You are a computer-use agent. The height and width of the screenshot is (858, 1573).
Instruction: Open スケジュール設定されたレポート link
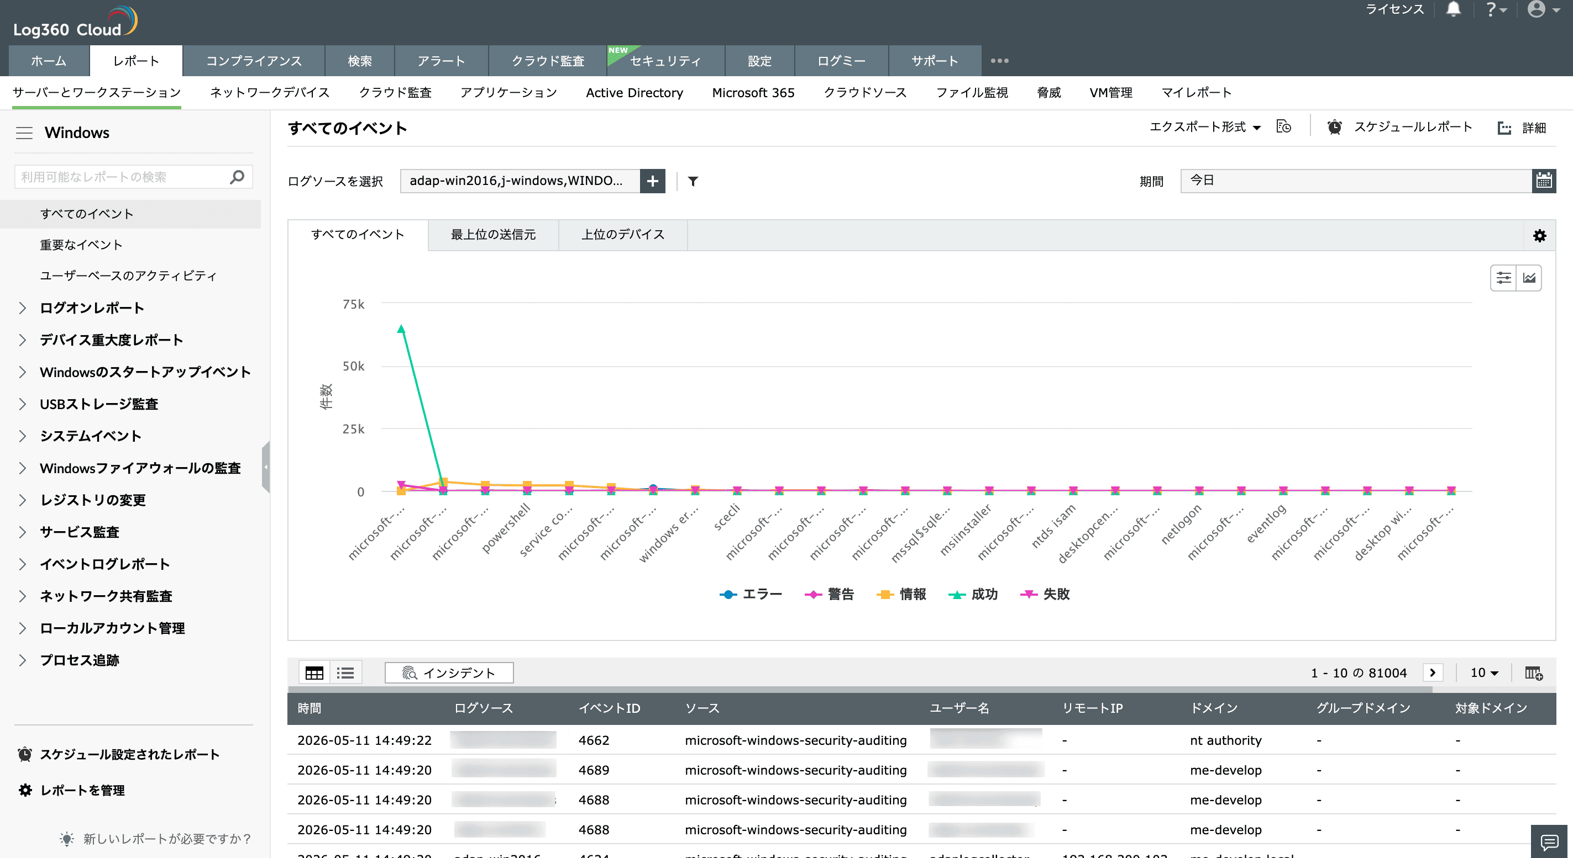point(118,754)
